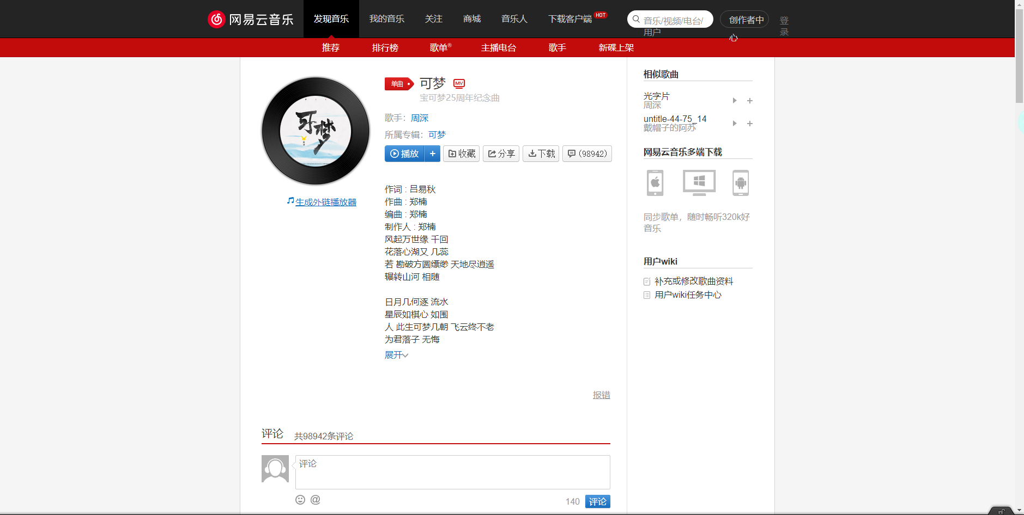Play 光字片 with its play arrow icon
The height and width of the screenshot is (515, 1024).
tap(734, 101)
